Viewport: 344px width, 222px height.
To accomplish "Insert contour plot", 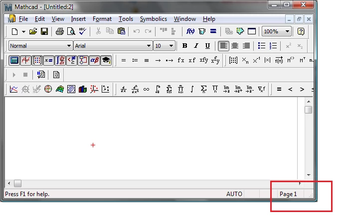I will point(71,89).
